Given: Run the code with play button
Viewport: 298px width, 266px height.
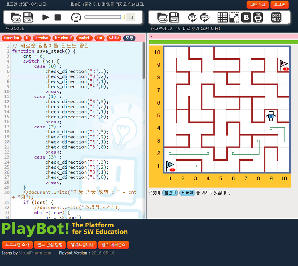Looking at the screenshot, I should pos(46,17).
